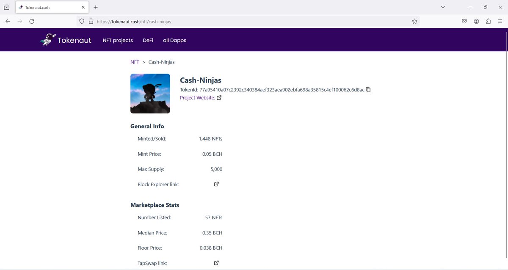
Task: Reload the current page
Action: [x=32, y=21]
